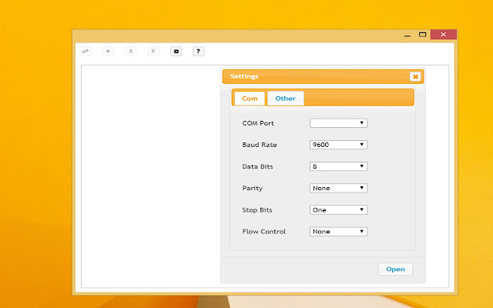
Task: Open the Data Bits dropdown
Action: 338,166
